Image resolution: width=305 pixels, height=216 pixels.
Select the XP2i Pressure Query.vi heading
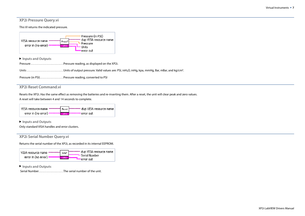point(39,20)
